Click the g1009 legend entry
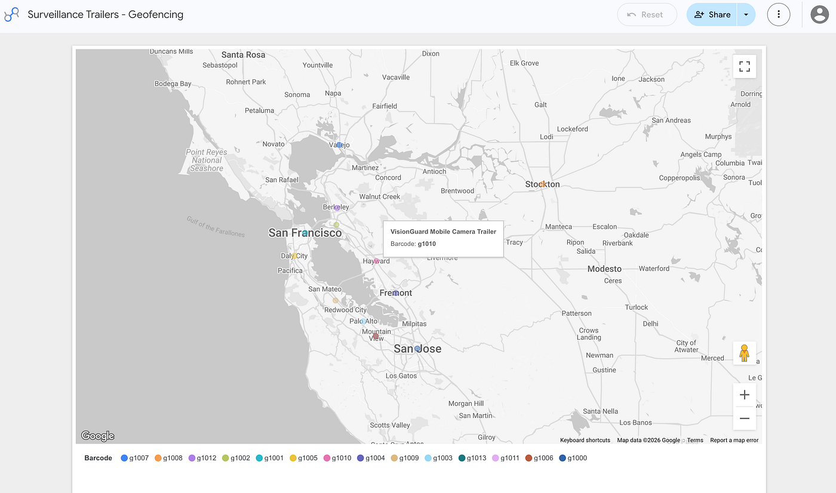836x493 pixels. [405, 458]
